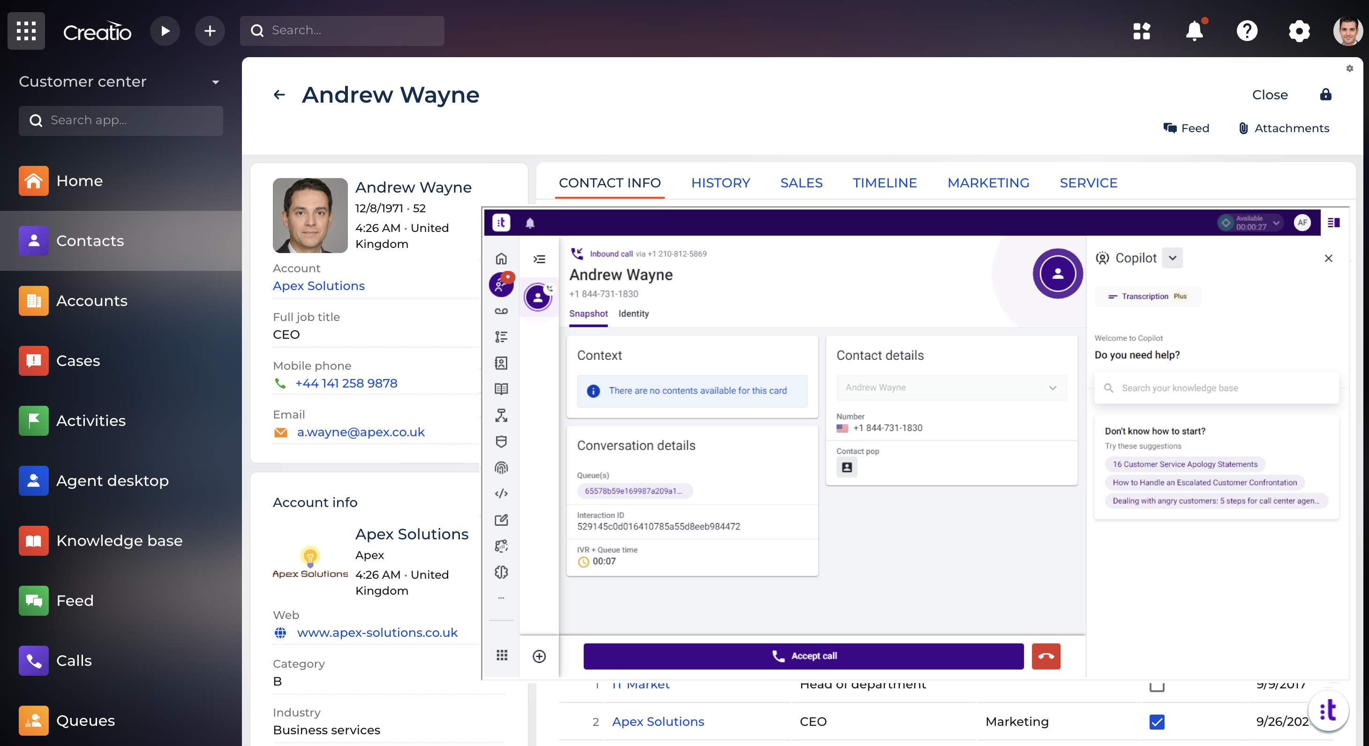Go back using the arrow beside Andrew Wayne
Screen dimensions: 1369x746
(279, 95)
